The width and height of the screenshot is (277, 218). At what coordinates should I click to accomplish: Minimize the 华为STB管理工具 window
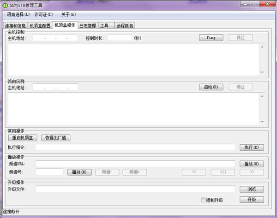click(x=245, y=4)
